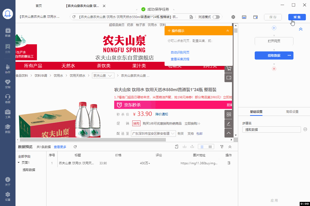Reload the page via address bar refresh icon
Image resolution: width=310 pixels, height=206 pixels.
pos(74,17)
